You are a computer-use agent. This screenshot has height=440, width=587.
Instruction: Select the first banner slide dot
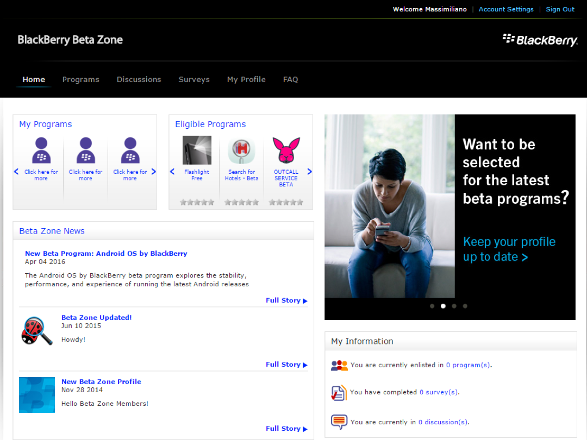point(432,306)
